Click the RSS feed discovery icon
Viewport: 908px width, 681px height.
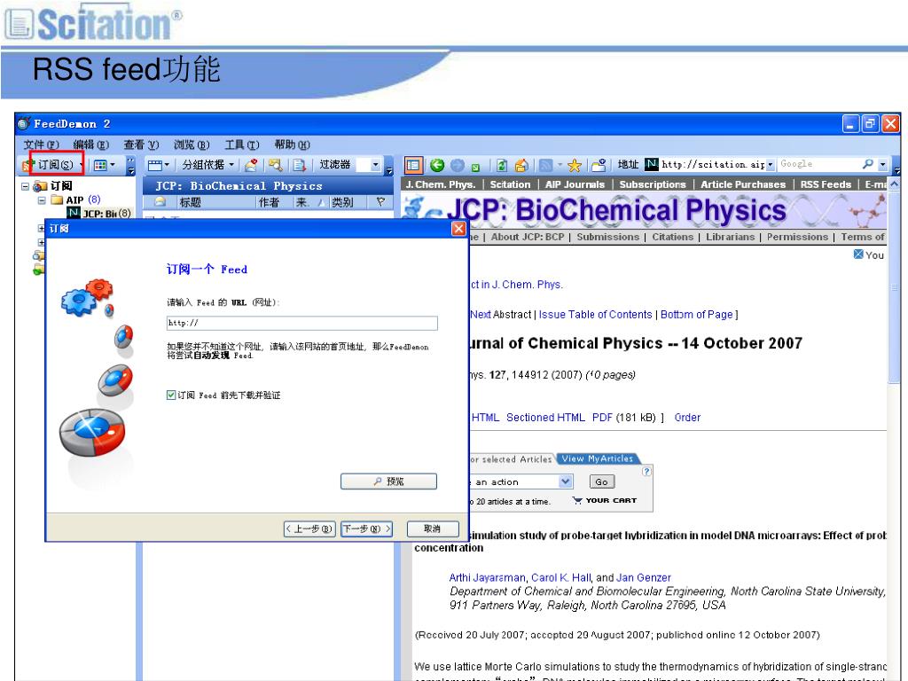(x=545, y=166)
